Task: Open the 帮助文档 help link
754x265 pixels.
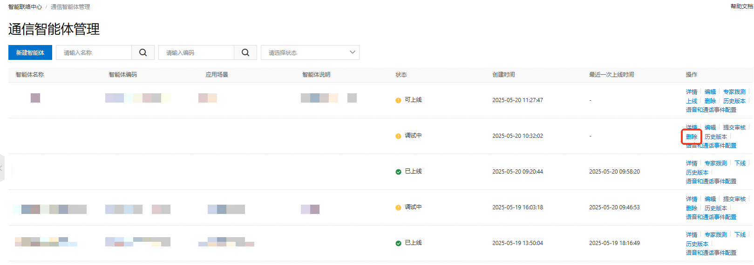Action: 741,6
